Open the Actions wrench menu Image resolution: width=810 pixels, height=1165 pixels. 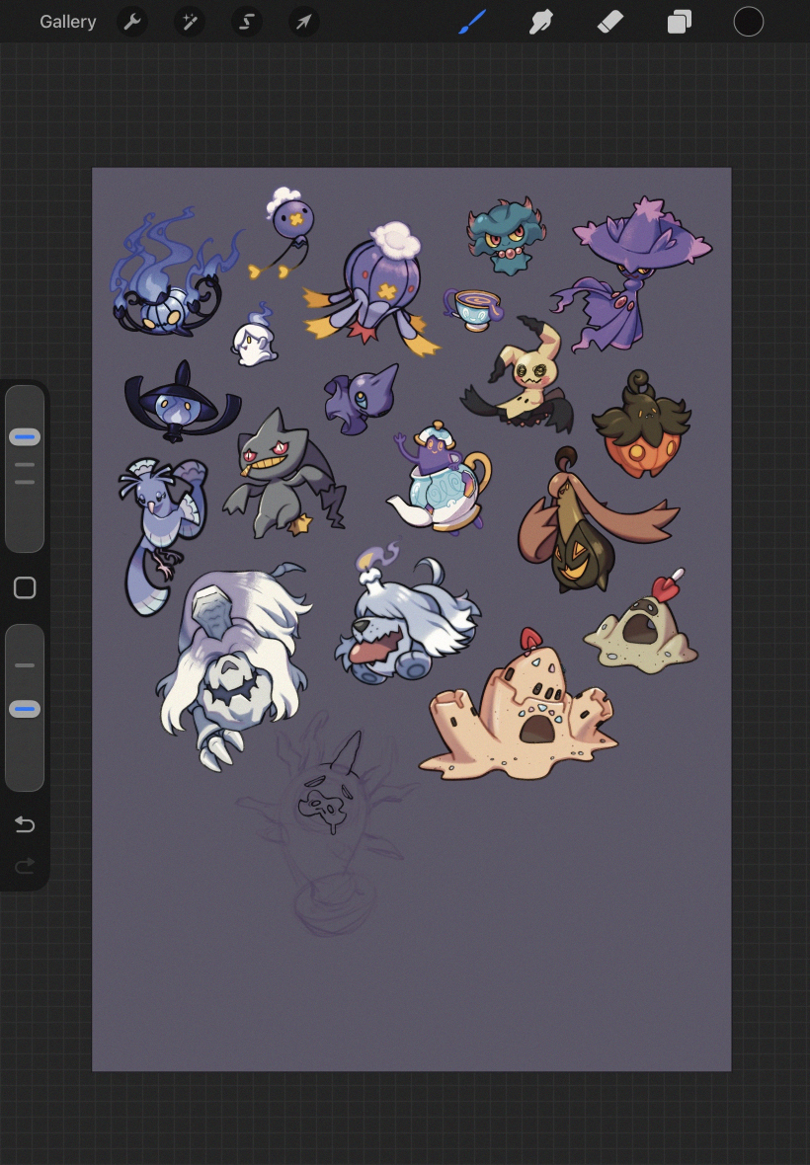click(x=132, y=22)
